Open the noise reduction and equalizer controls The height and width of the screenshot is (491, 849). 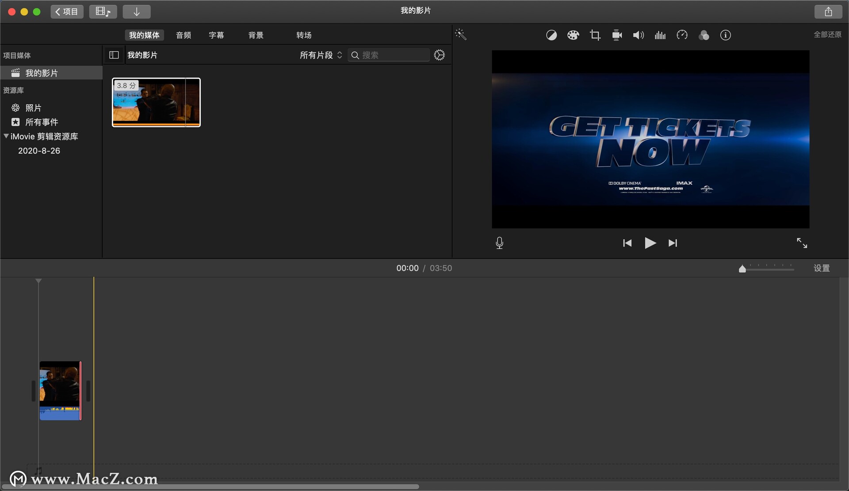click(x=660, y=35)
